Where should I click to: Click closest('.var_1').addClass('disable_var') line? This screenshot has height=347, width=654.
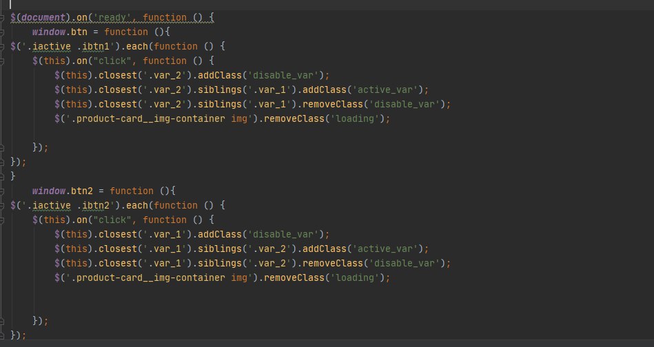point(192,235)
